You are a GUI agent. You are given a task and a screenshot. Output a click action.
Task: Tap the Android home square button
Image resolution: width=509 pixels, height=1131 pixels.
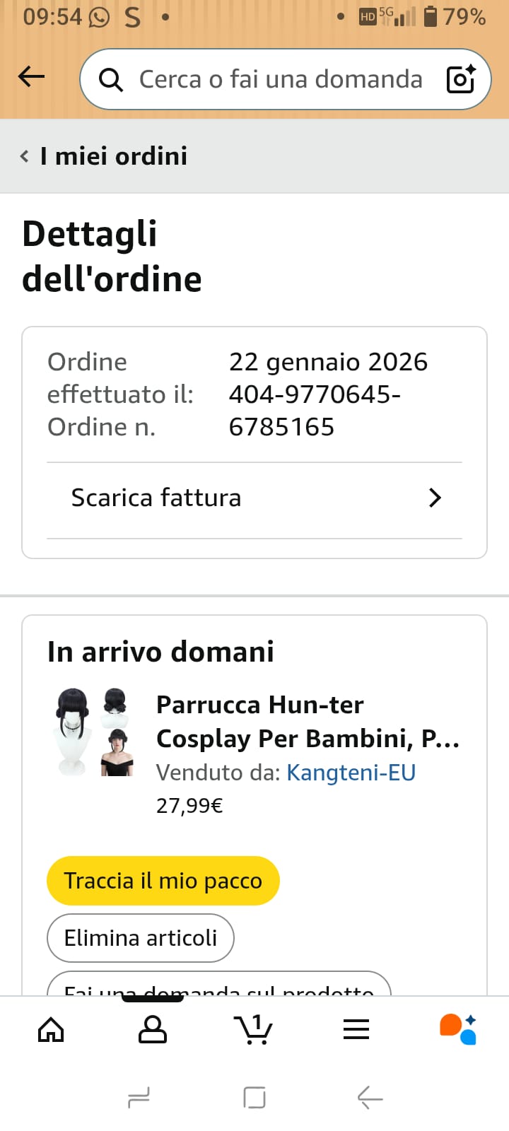(x=254, y=1098)
